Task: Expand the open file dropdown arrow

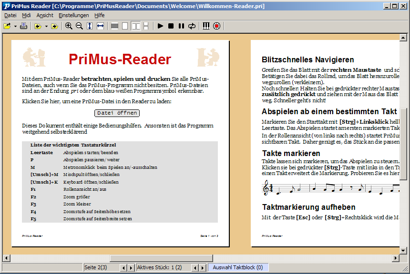Action: pos(15,26)
